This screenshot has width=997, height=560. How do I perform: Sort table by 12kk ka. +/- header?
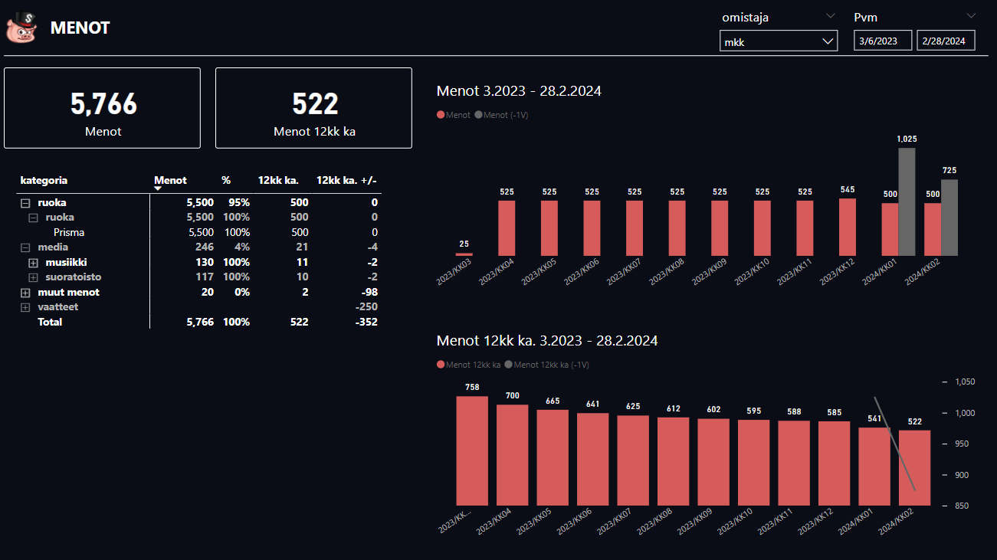346,181
